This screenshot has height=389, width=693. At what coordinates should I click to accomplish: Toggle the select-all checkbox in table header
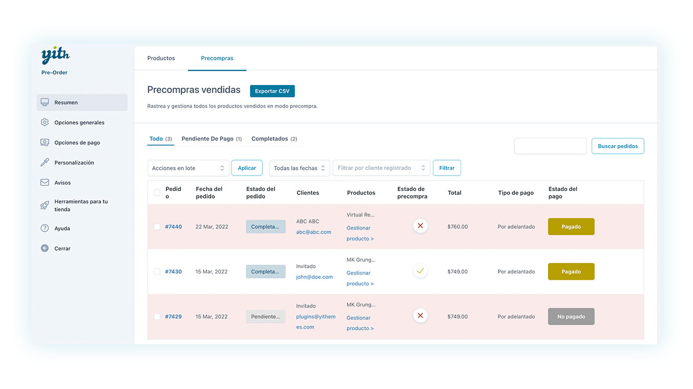click(x=157, y=193)
